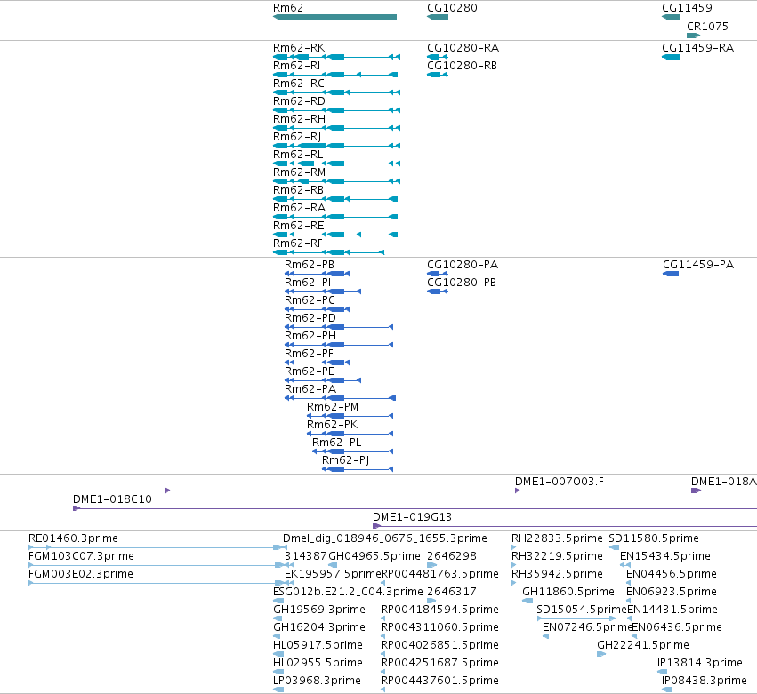Select transcript Rm62-RC
This screenshot has height=694, width=757.
(336, 92)
